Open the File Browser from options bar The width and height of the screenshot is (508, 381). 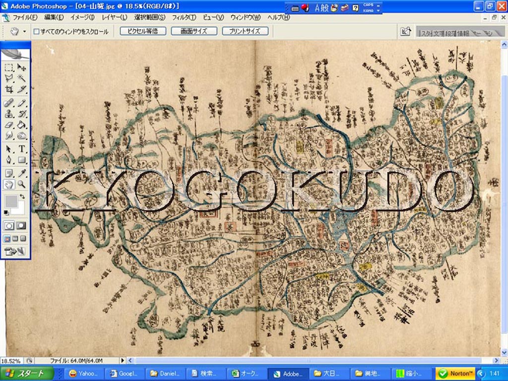pos(405,31)
